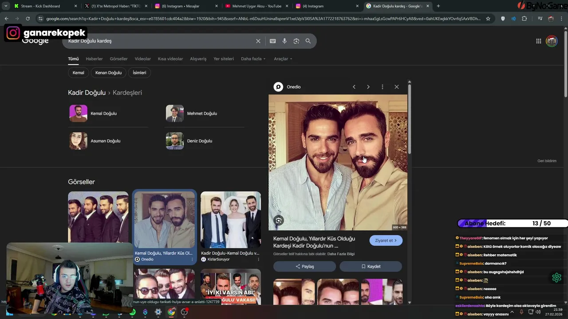
Task: Open the preview panel three-dot options
Action: (x=383, y=87)
